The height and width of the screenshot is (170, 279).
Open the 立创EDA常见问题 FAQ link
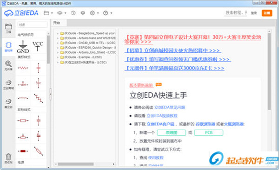[170, 107]
